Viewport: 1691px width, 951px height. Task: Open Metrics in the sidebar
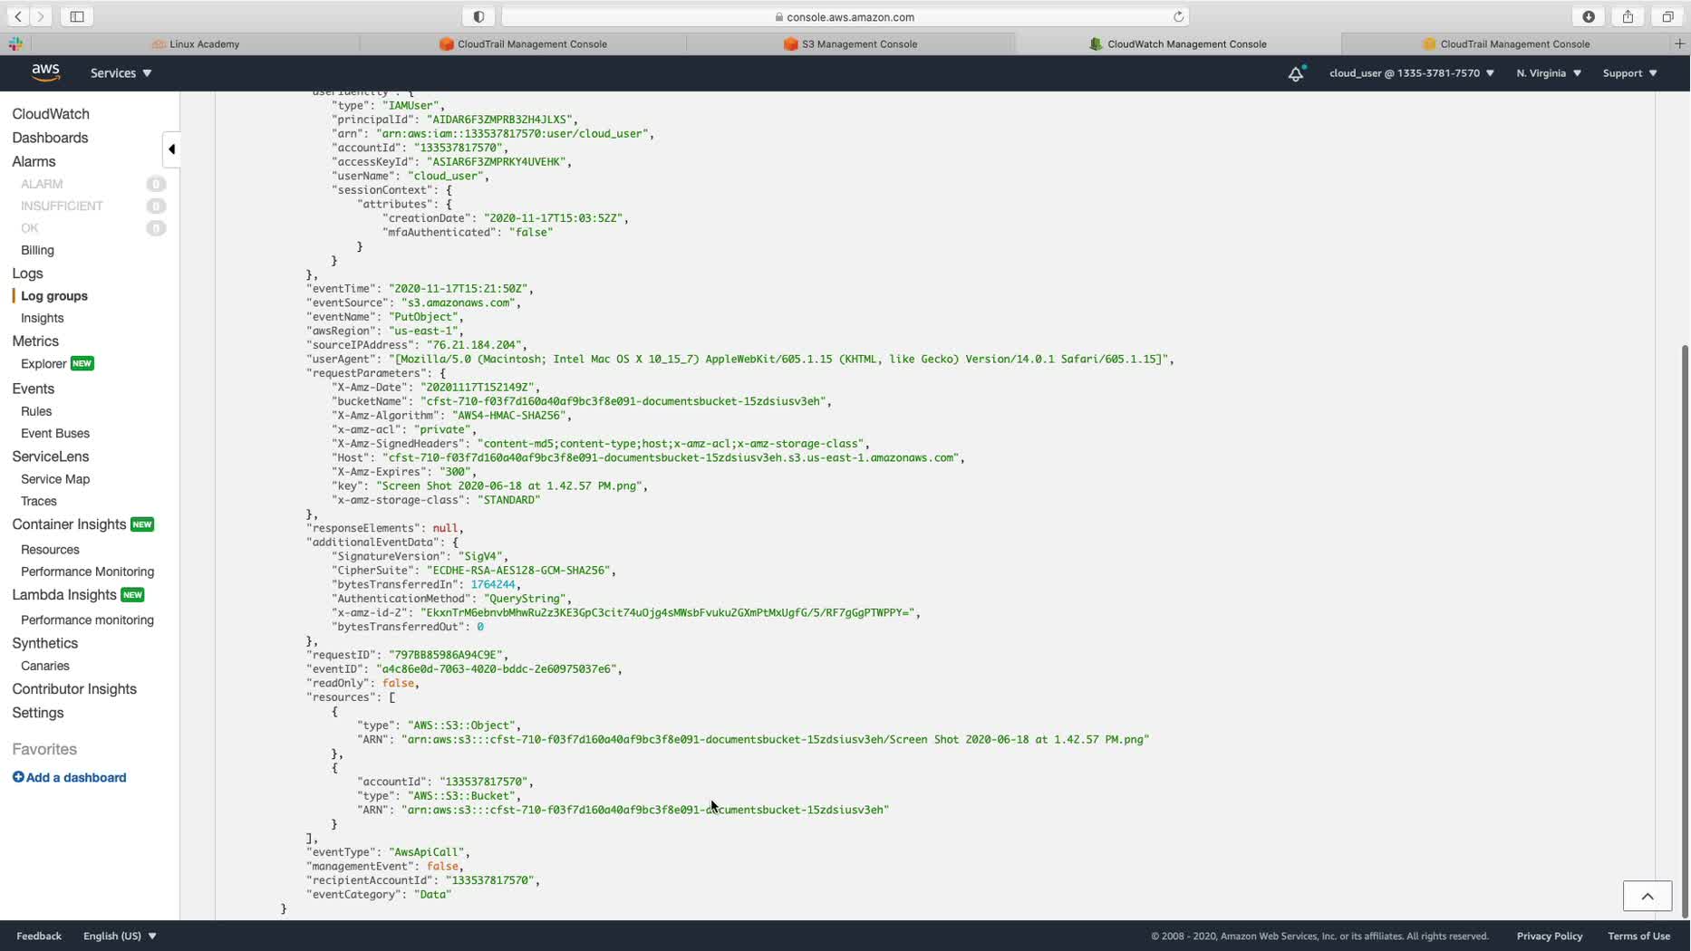pos(35,341)
